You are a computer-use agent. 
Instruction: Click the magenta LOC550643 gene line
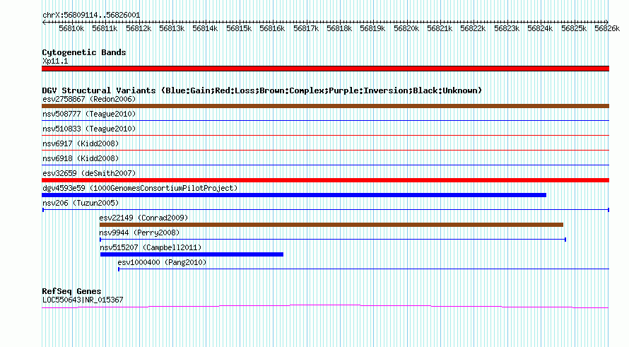tap(325, 307)
